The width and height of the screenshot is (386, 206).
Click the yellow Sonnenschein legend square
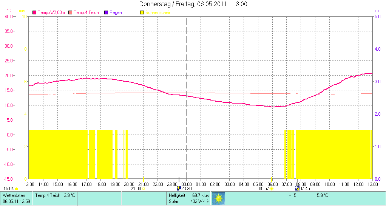coord(142,12)
